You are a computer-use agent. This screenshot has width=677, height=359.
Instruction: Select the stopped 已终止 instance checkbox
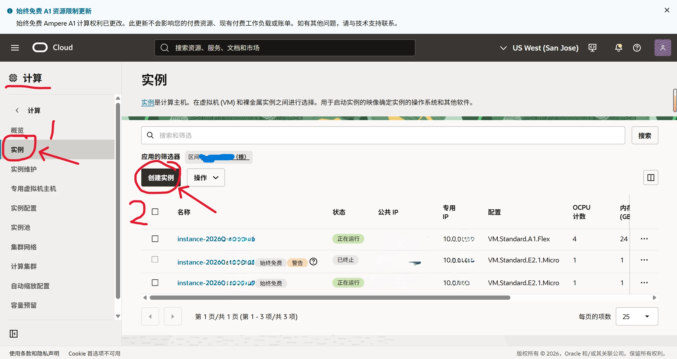[x=155, y=259]
